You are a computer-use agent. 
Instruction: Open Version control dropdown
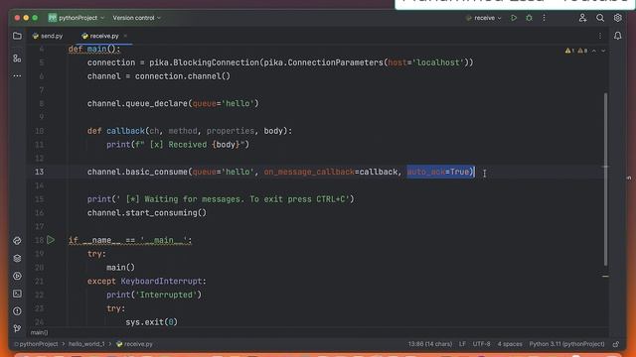(137, 18)
